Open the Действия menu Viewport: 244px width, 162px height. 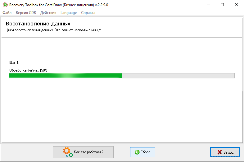[48, 13]
